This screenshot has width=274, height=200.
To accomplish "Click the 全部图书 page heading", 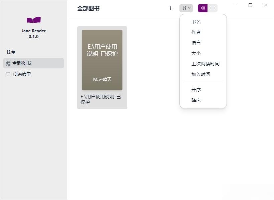I will [x=89, y=8].
